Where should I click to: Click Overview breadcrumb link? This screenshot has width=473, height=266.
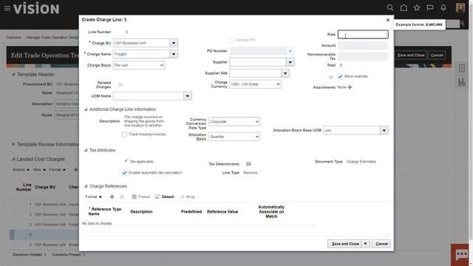pos(13,38)
